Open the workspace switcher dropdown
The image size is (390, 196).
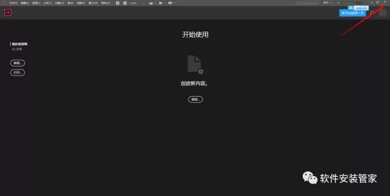tap(327, 3)
